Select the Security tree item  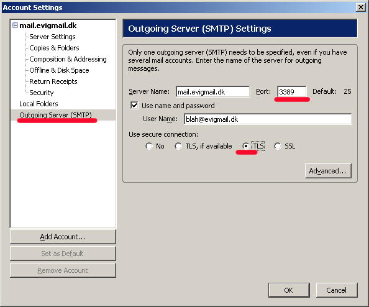[x=42, y=93]
